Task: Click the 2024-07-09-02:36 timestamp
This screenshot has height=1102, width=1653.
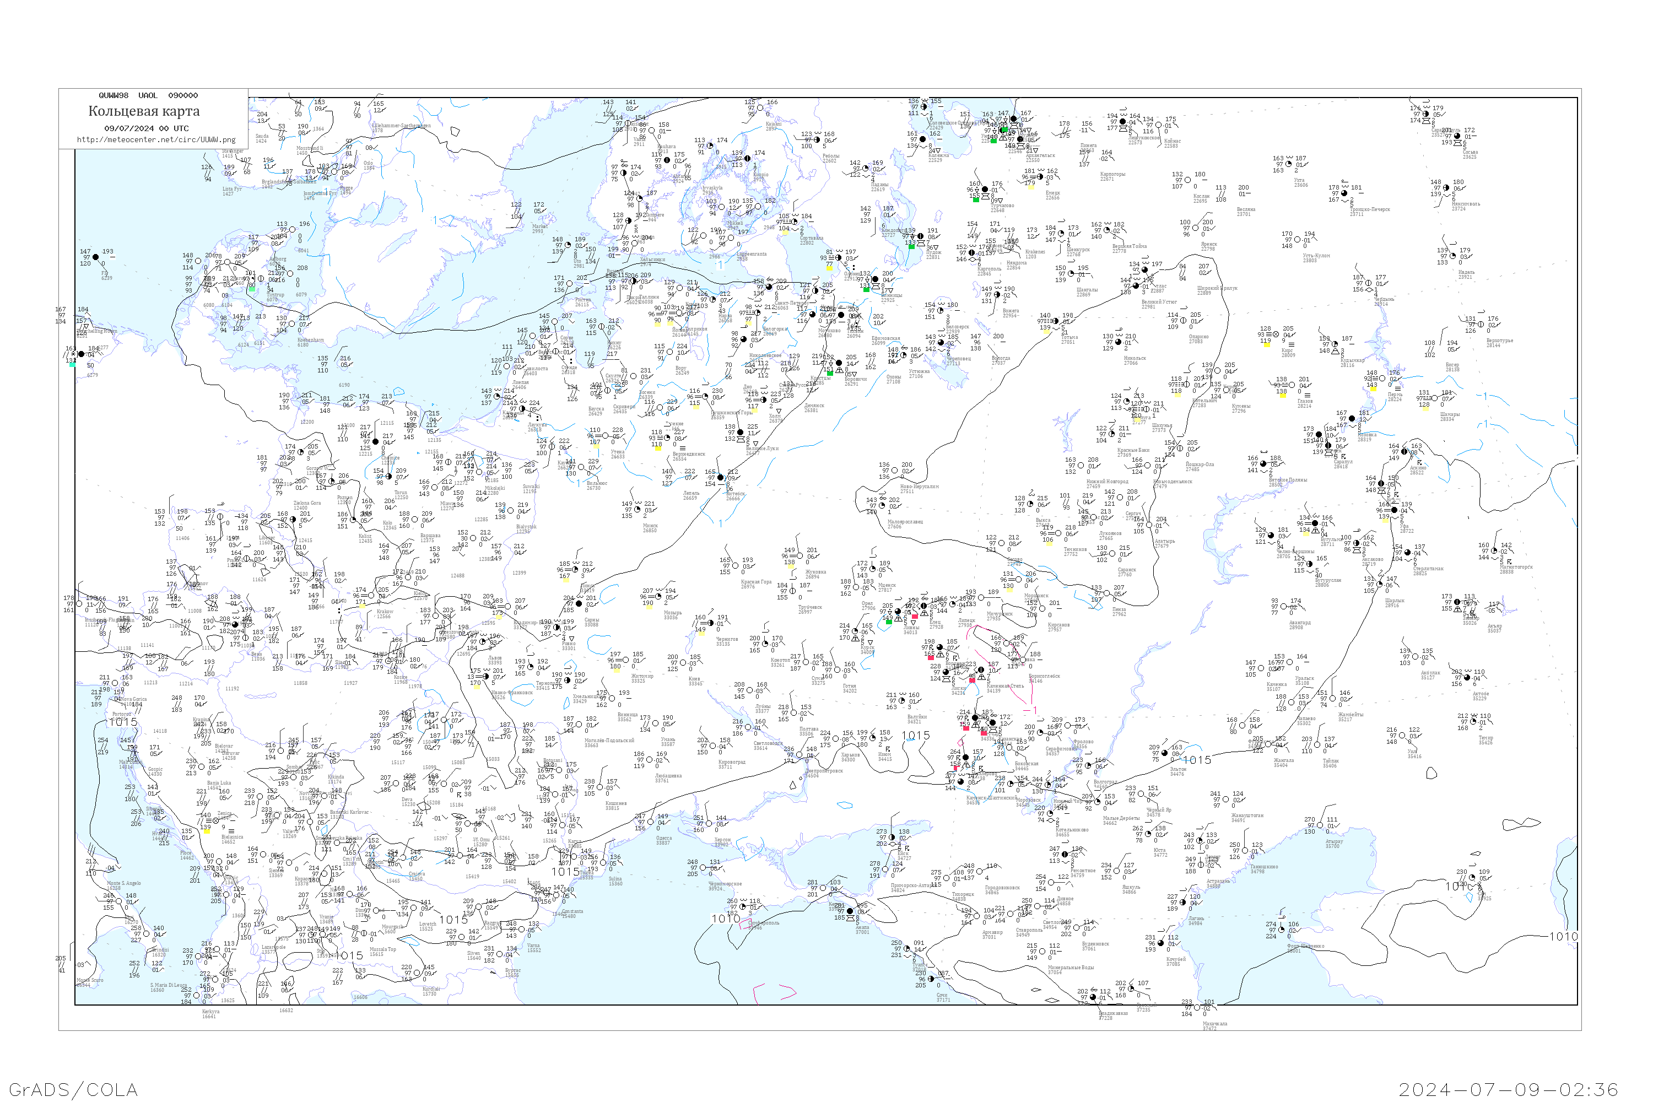Action: pyautogui.click(x=1508, y=1089)
